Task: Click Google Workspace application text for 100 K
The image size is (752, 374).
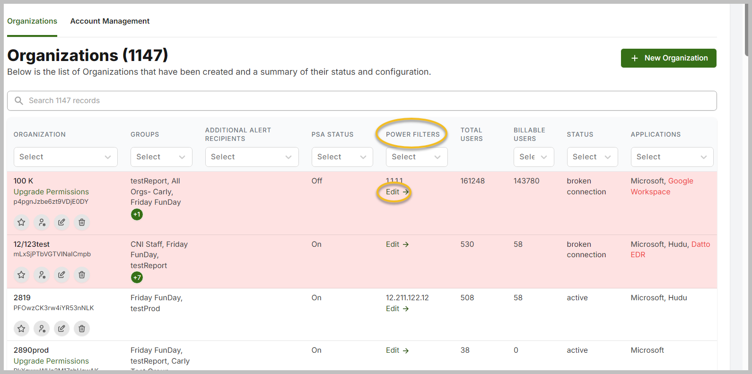Action: click(662, 186)
